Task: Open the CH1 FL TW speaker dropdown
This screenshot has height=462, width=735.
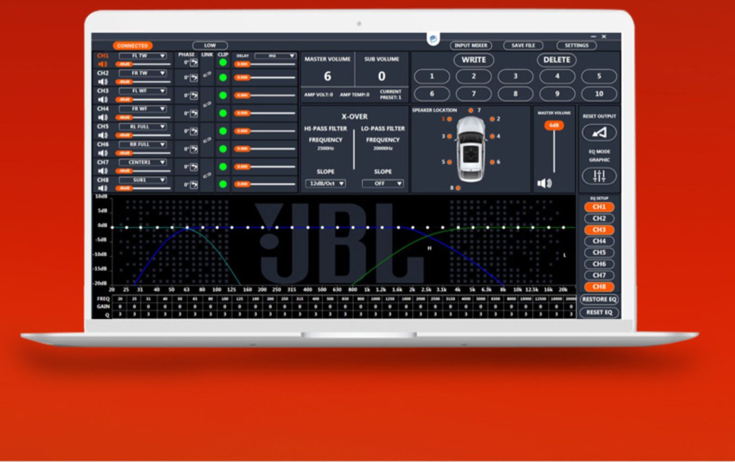Action: point(143,56)
